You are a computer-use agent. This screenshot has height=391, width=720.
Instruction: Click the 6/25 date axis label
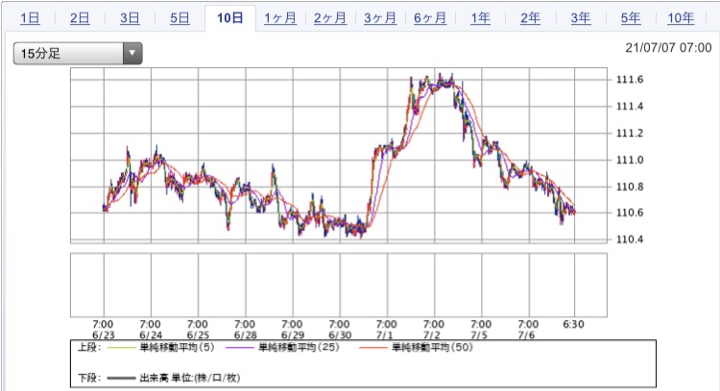coord(198,335)
